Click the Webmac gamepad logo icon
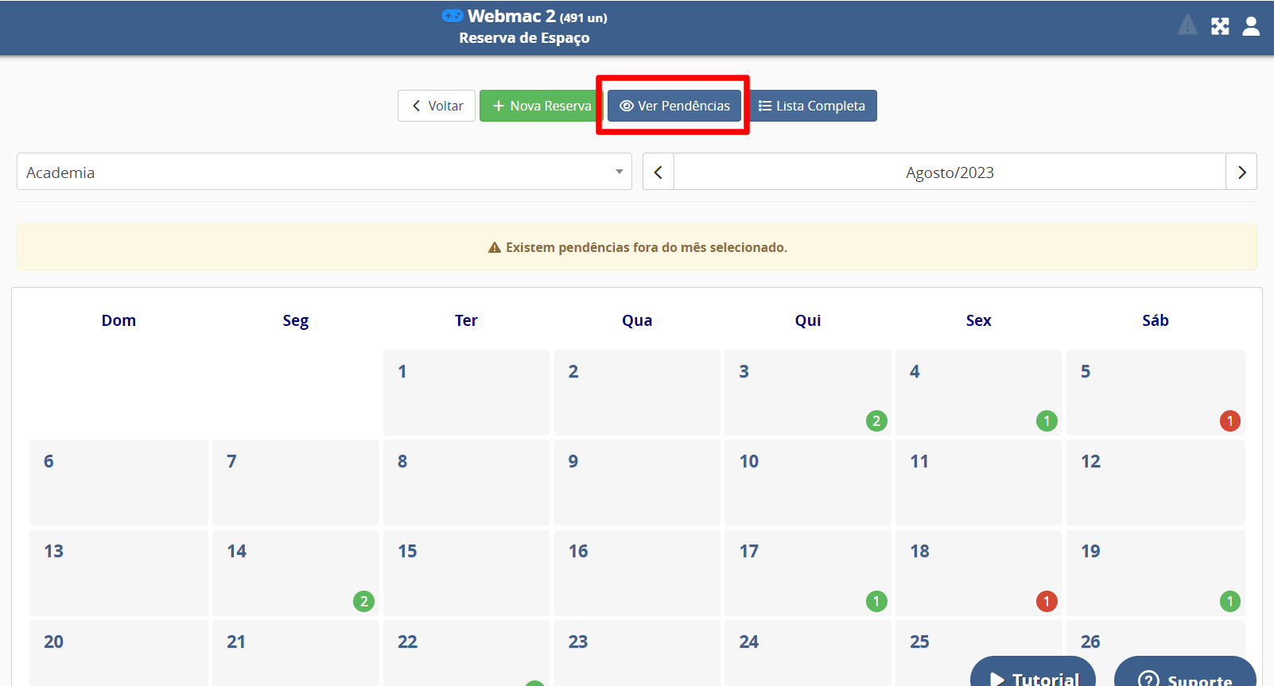Image resolution: width=1274 pixels, height=686 pixels. click(453, 16)
